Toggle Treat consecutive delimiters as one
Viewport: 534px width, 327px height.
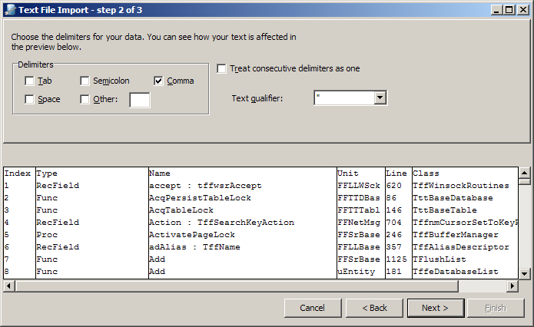tap(222, 68)
